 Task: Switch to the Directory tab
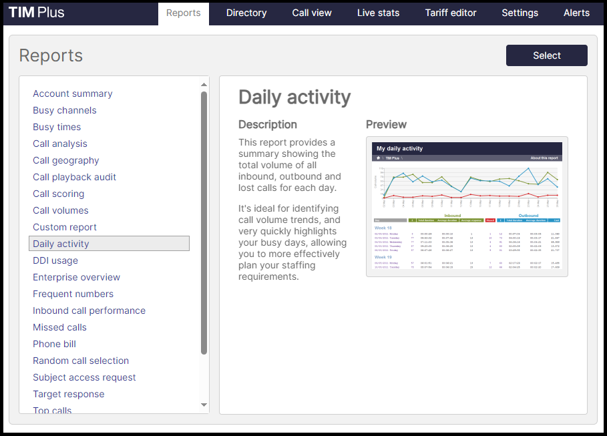coord(246,13)
